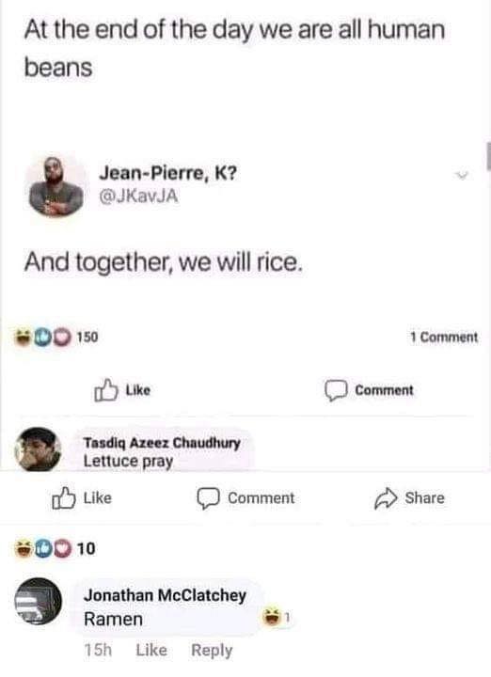Image resolution: width=491 pixels, height=677 pixels.
Task: Open Tasdiq Azeez Chaudhury's avatar
Action: (x=38, y=449)
